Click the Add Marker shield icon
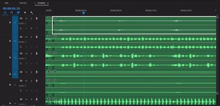220x106 pixels. tap(25, 13)
